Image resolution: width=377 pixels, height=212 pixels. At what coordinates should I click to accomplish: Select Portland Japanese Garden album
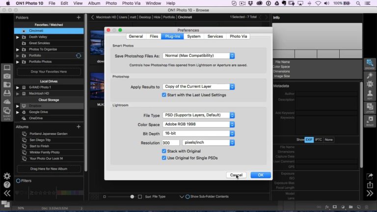click(48, 133)
